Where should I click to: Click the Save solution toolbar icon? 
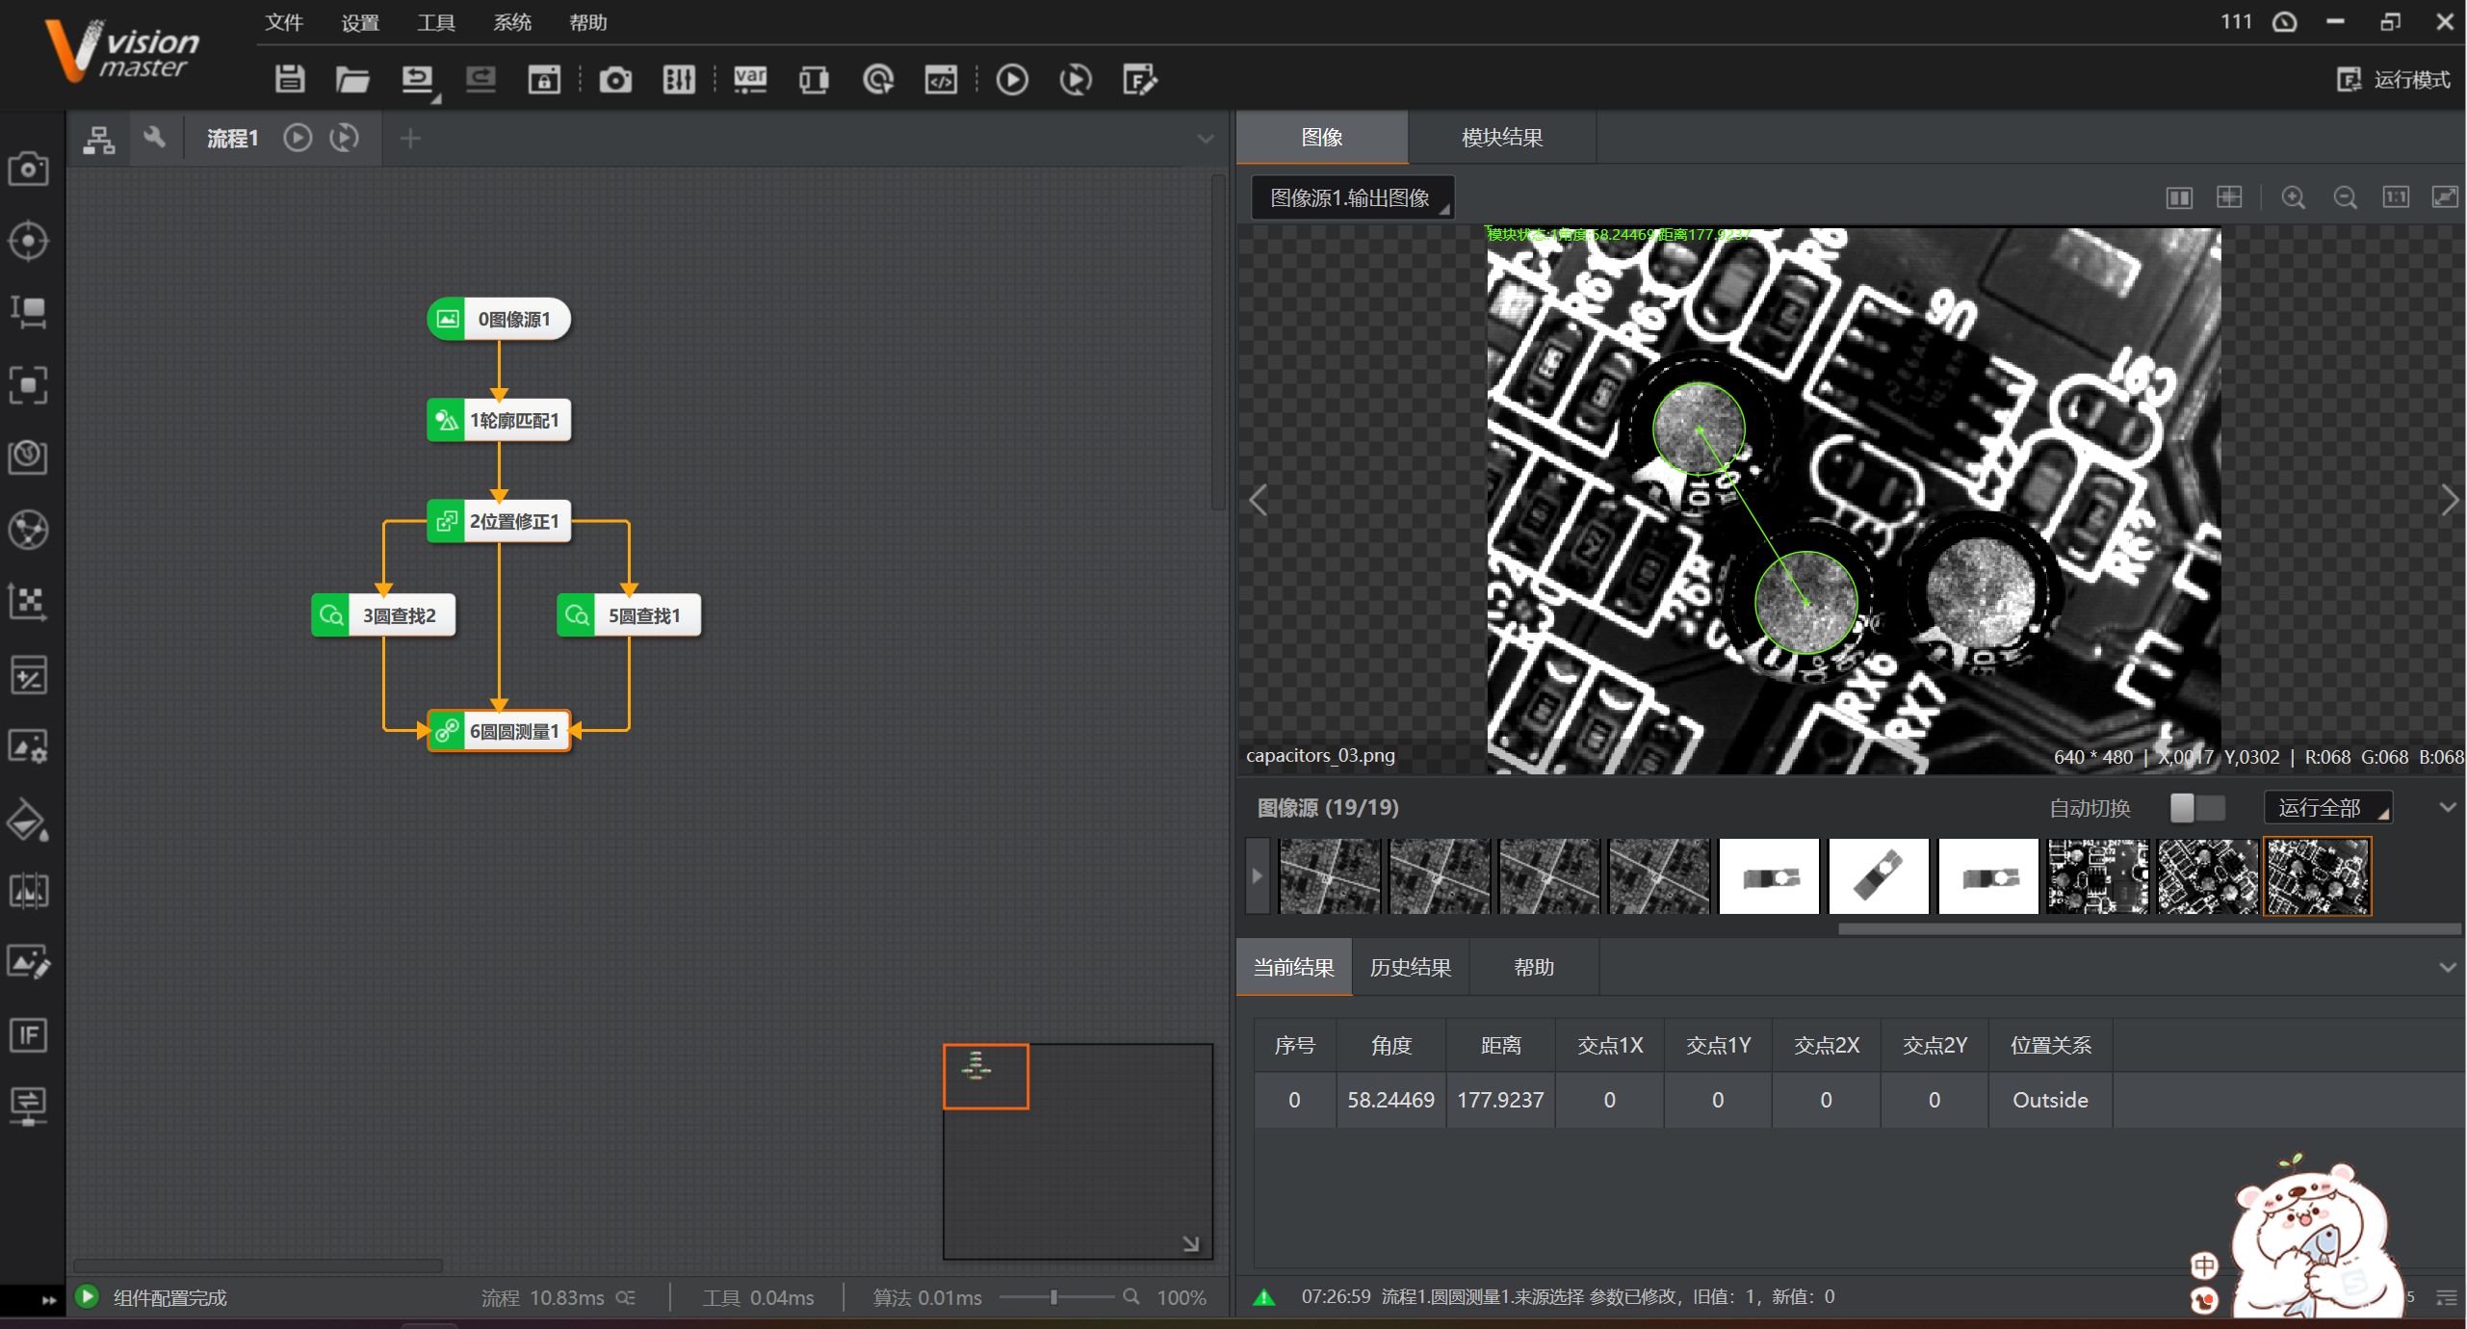289,79
